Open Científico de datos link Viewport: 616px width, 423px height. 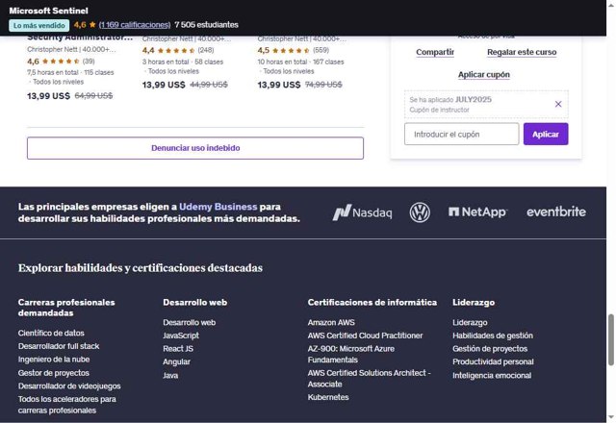(x=51, y=334)
